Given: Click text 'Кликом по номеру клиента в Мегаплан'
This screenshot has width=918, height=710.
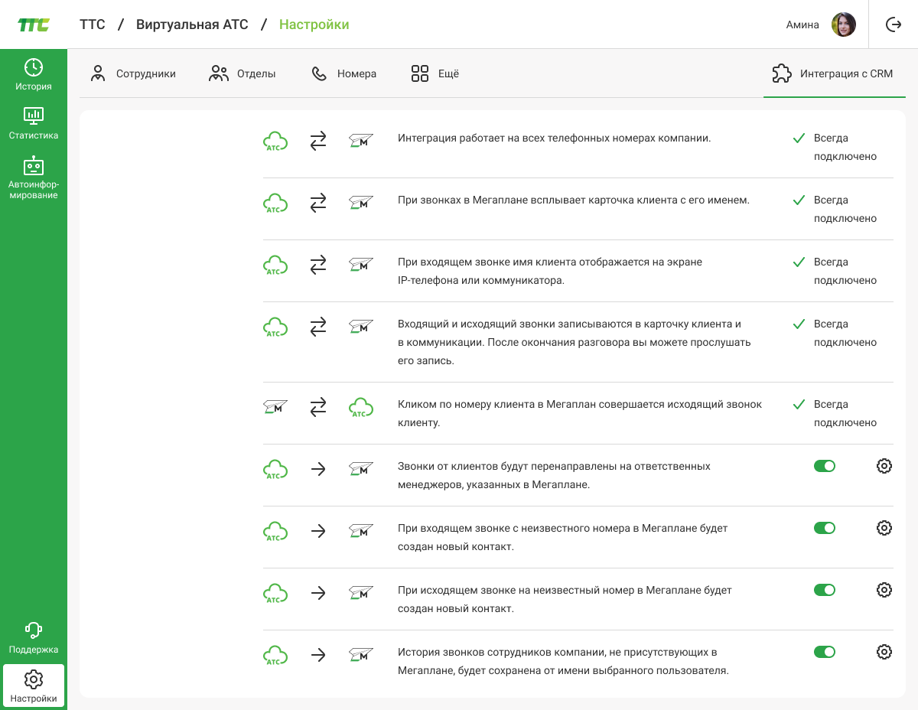Looking at the screenshot, I should (x=580, y=413).
